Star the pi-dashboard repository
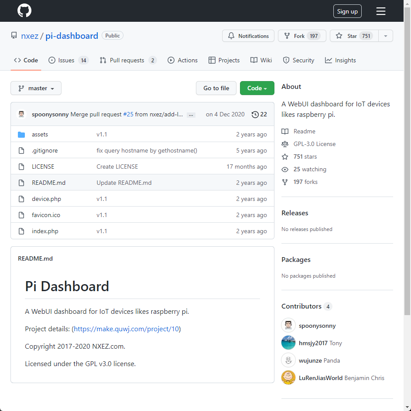This screenshot has width=411, height=411. coord(354,36)
